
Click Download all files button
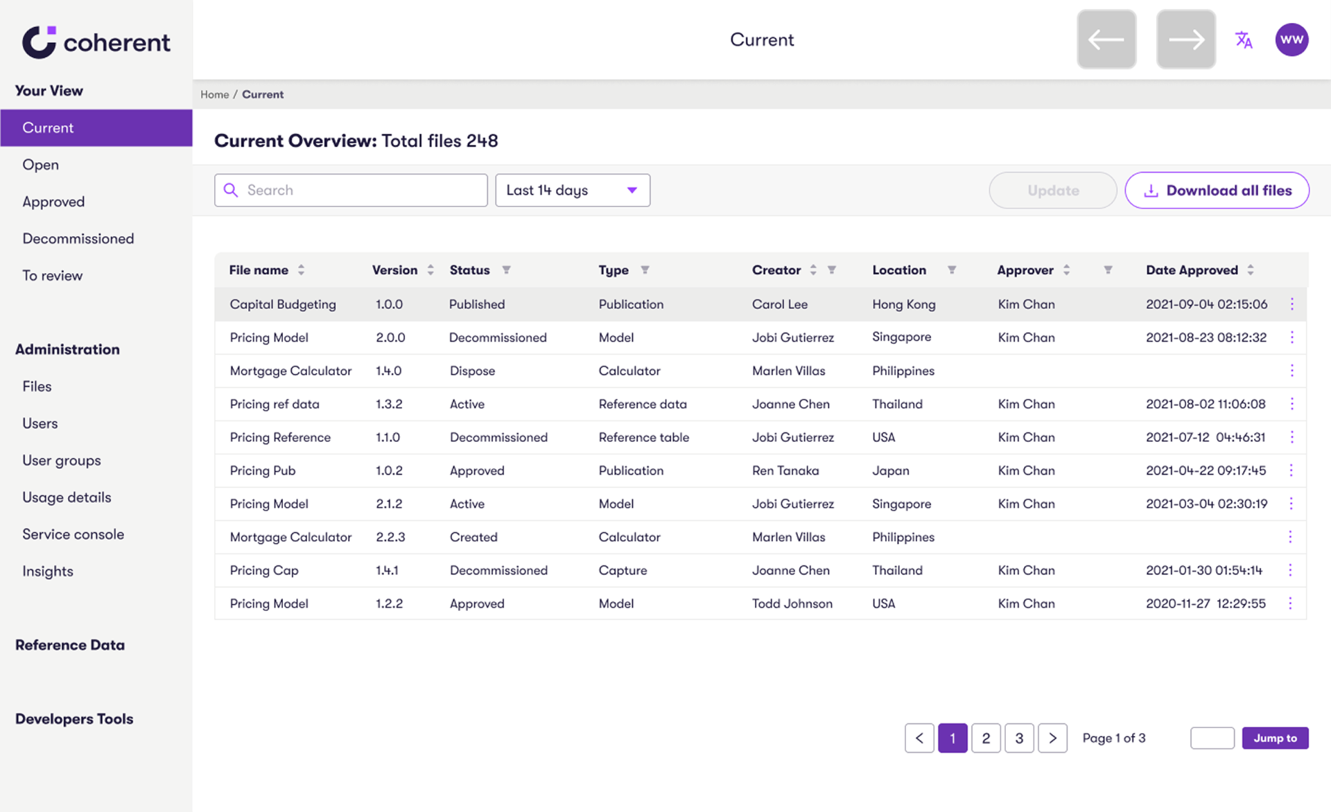(1217, 191)
